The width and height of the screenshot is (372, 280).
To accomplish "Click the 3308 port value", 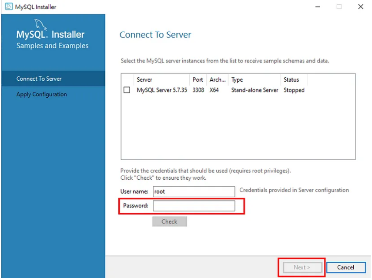I will pos(198,90).
